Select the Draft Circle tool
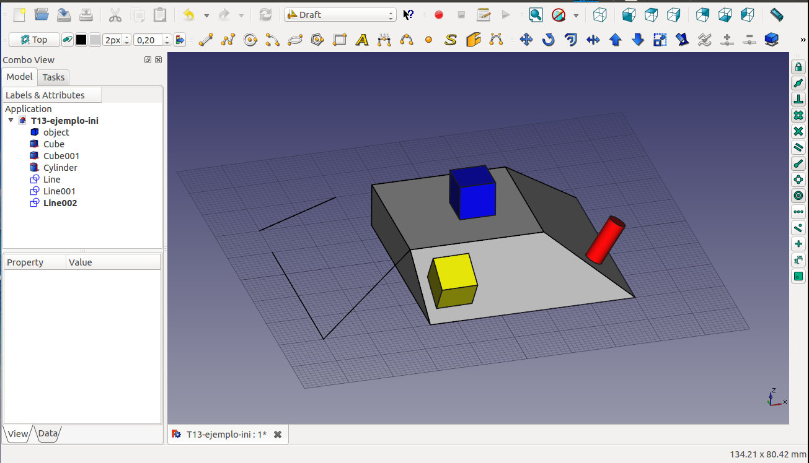This screenshot has height=463, width=809. 250,40
